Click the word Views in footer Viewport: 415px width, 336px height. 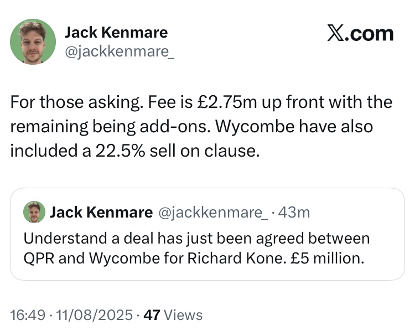(183, 315)
